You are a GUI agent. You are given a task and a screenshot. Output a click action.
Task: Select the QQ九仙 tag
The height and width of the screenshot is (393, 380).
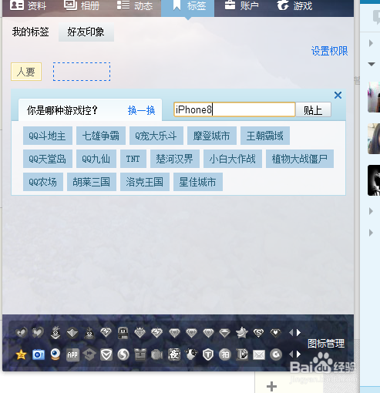(96, 159)
